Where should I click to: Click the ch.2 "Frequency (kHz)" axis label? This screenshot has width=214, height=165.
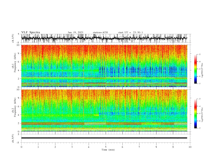tap(15, 107)
